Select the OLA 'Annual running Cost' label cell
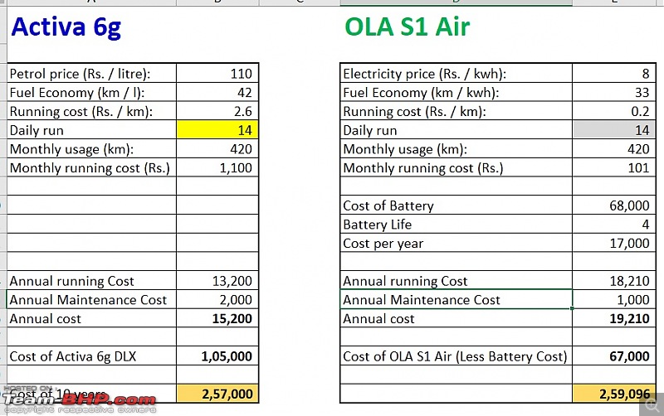 pos(456,280)
